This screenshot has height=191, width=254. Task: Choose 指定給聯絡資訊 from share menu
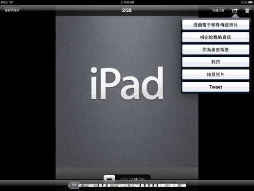tap(215, 37)
